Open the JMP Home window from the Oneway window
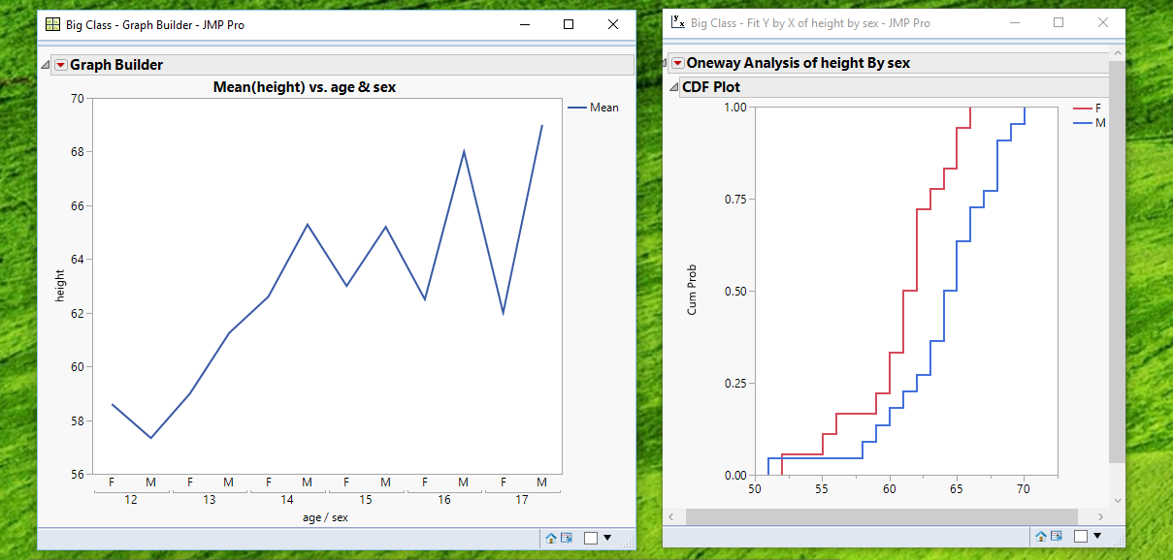Screen dimensions: 1173x560 (1042, 535)
